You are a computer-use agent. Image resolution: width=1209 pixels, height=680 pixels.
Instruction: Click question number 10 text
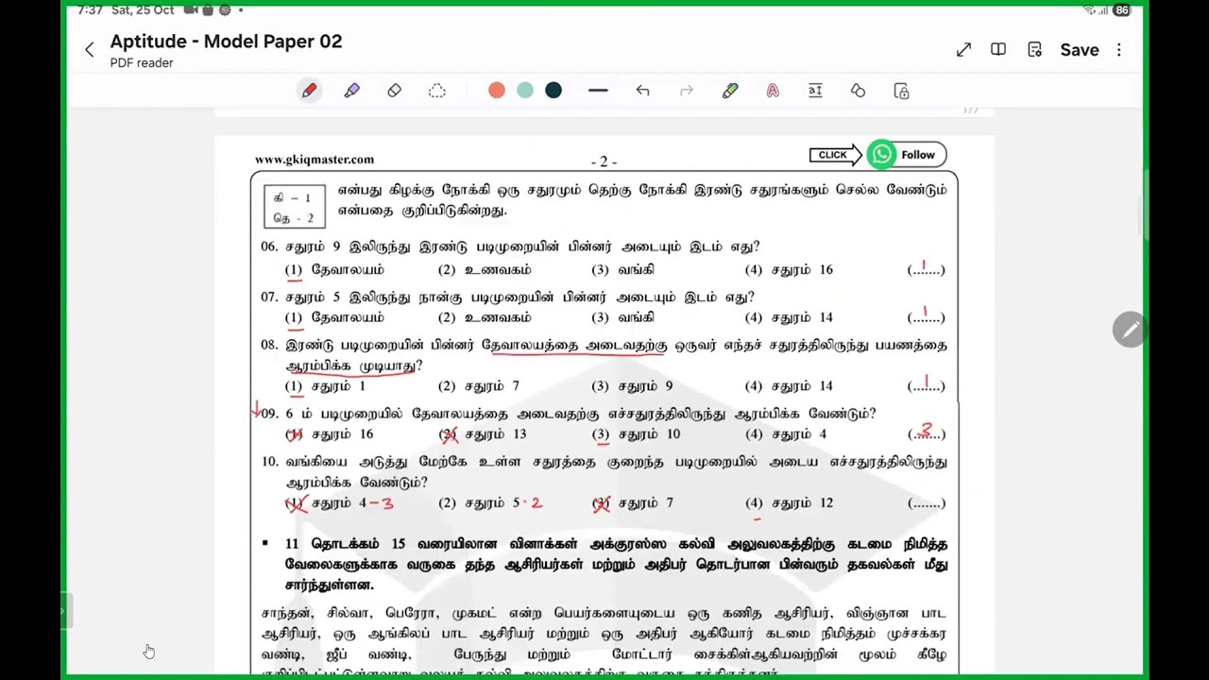(604, 472)
